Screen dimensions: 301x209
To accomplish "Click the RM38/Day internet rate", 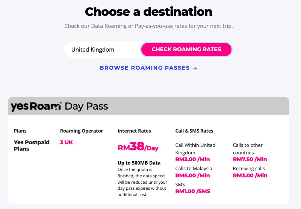I will 138,147.
